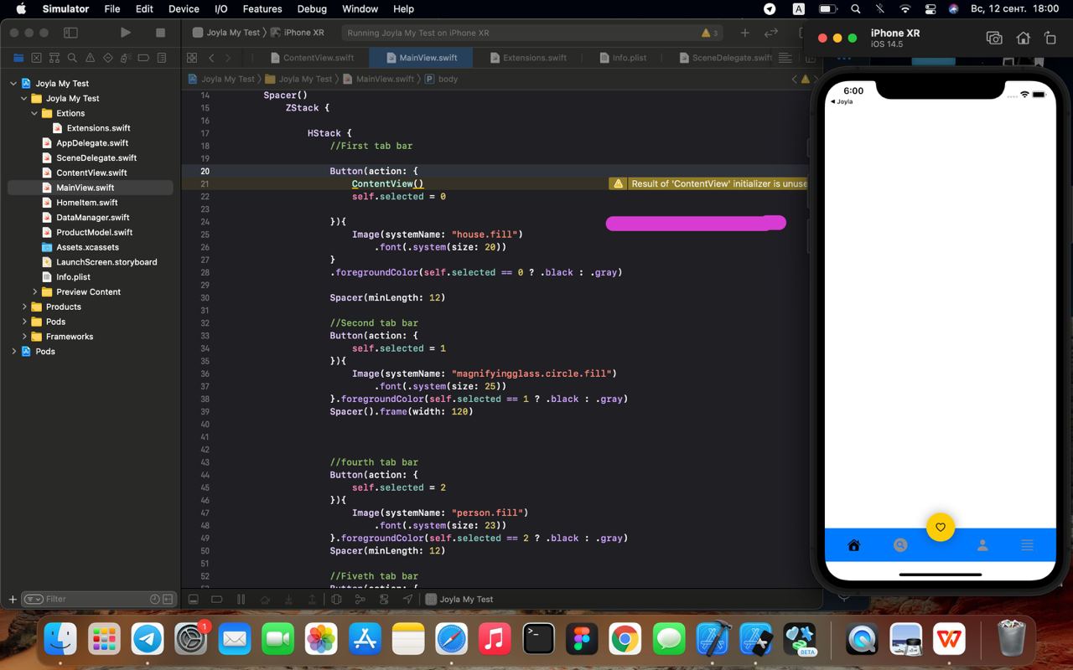Collapse the Joyla My Test group folder

click(x=24, y=99)
